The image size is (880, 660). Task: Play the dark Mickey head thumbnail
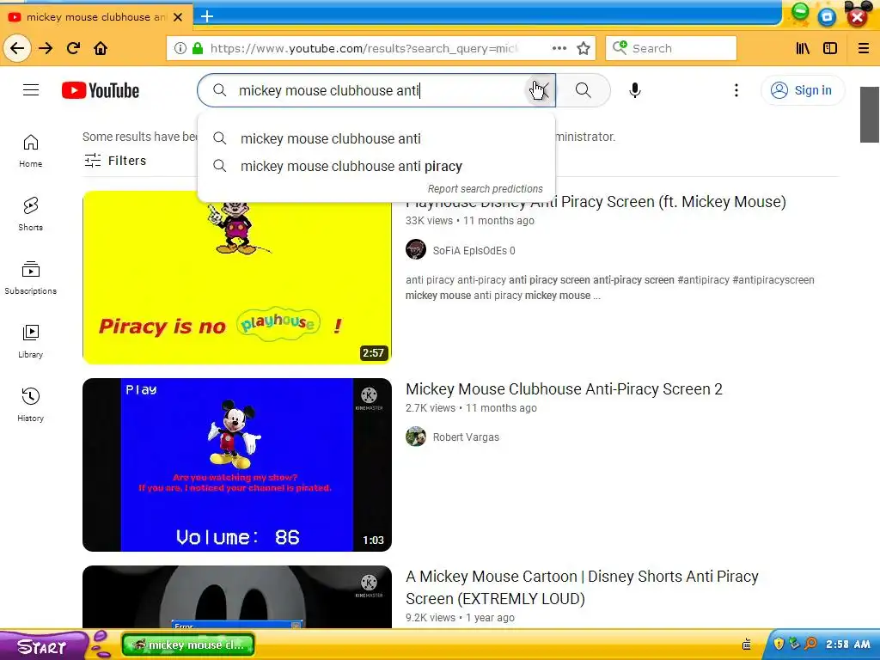237,596
